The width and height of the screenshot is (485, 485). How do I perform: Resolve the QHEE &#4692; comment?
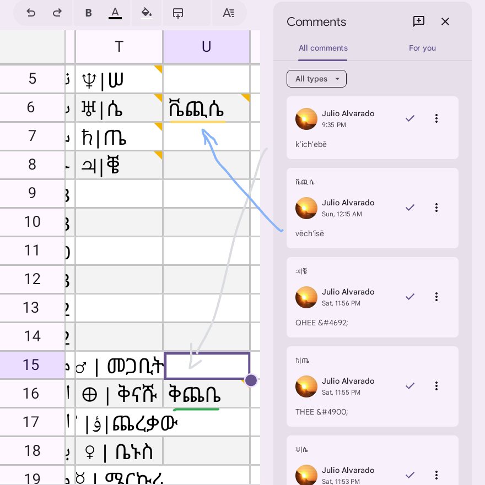410,297
